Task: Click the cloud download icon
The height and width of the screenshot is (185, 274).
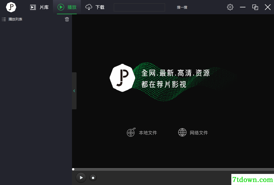Action: click(x=89, y=7)
